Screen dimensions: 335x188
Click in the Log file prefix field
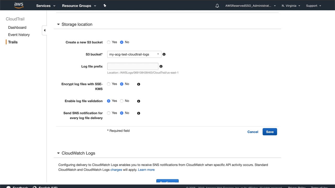133,66
